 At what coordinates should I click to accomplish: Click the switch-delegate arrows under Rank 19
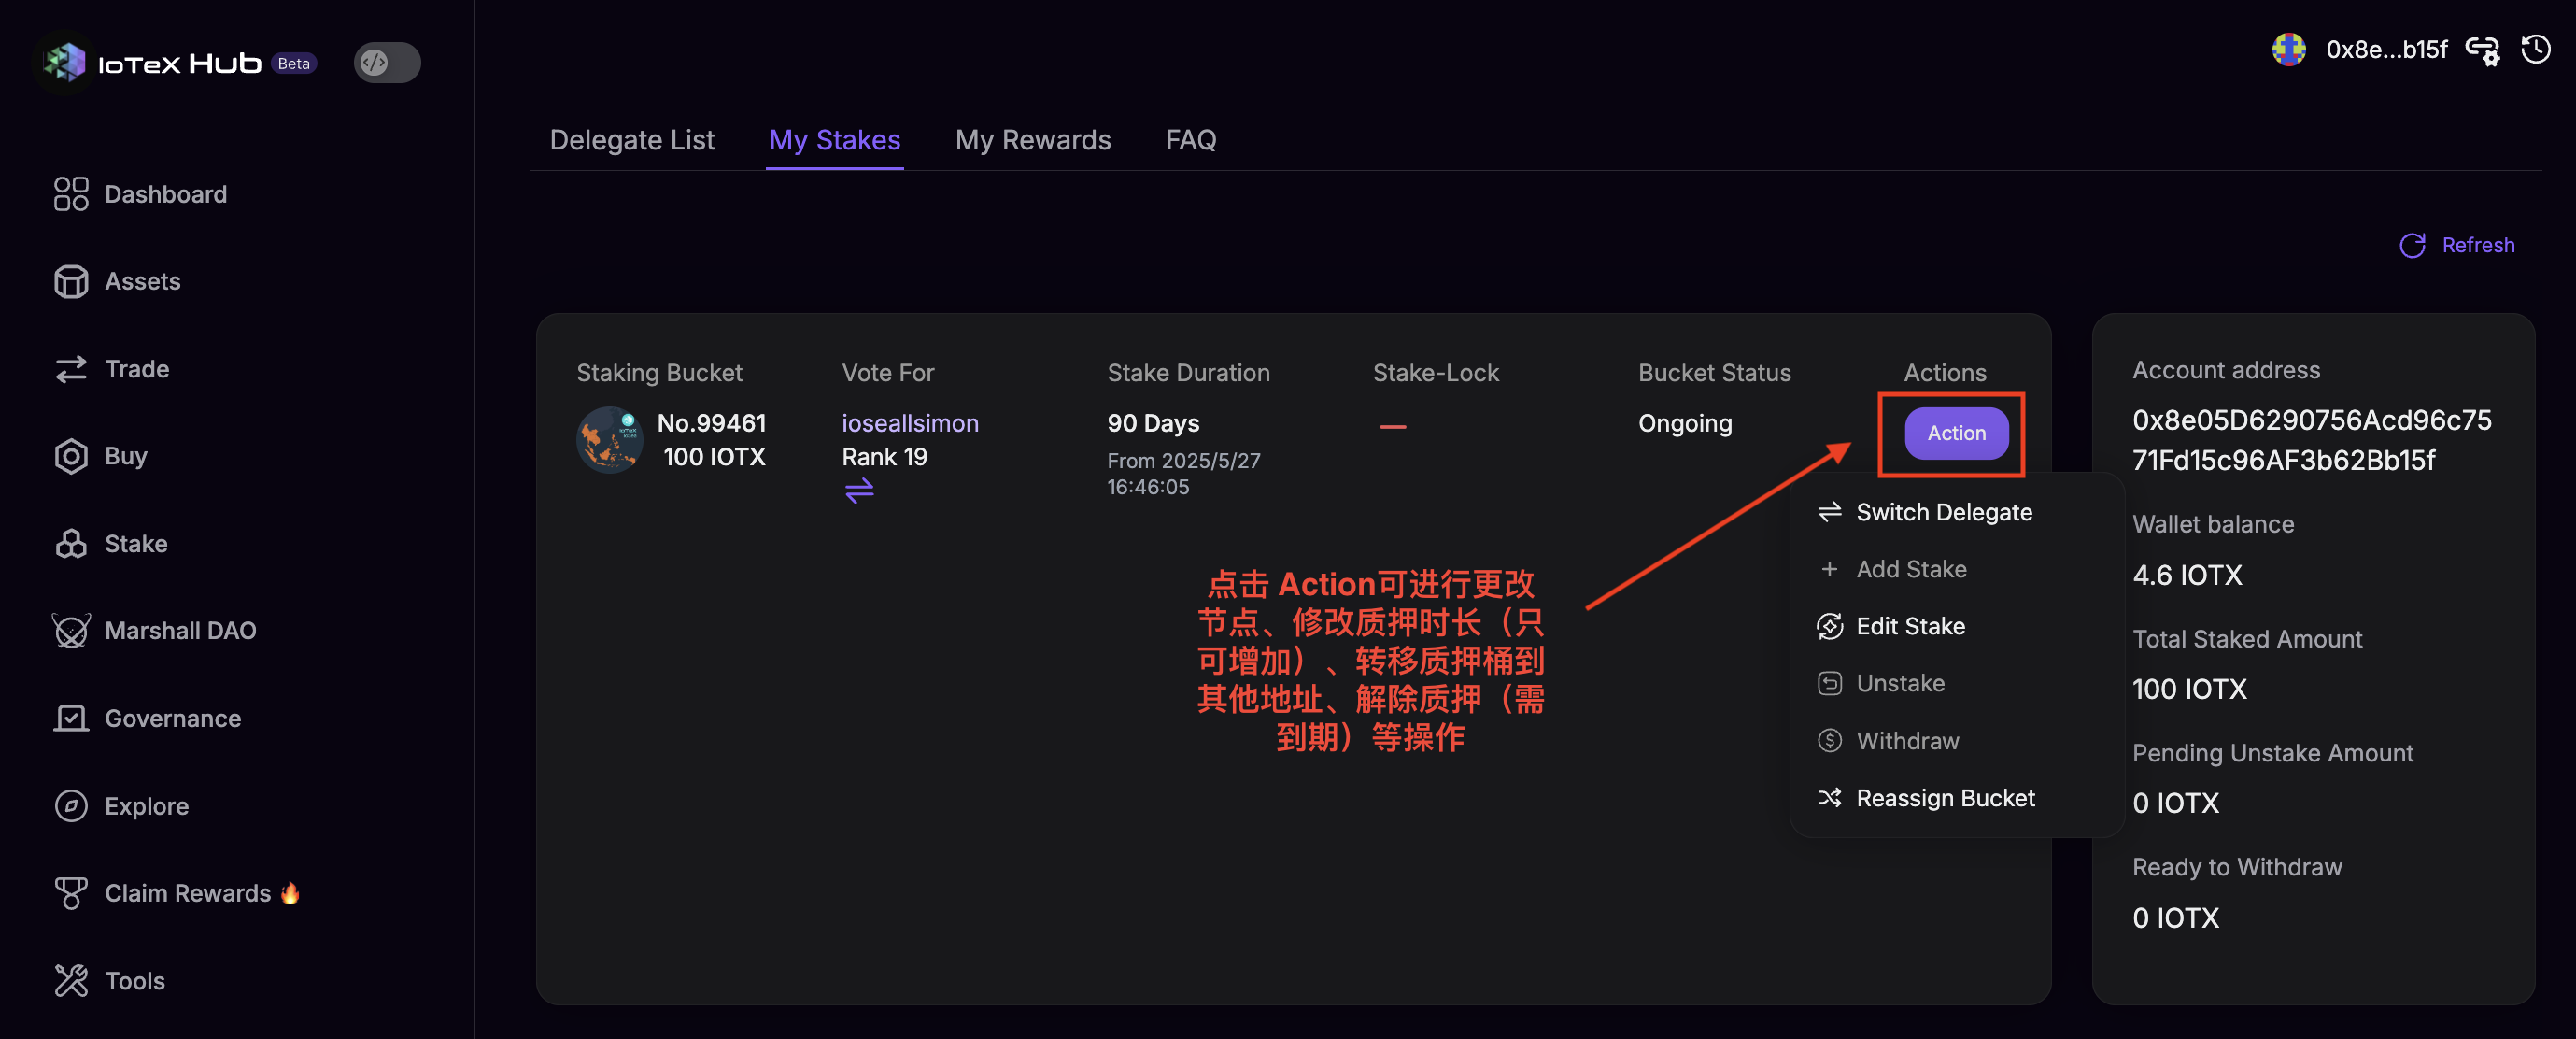click(859, 490)
